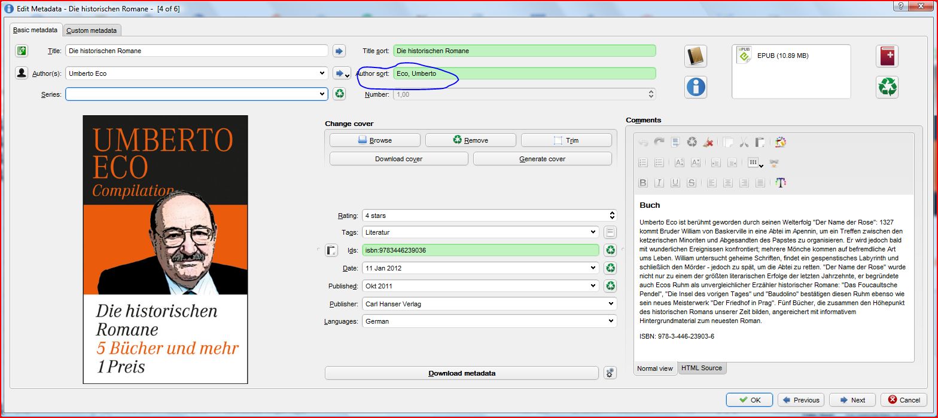Click the blue info icon button
This screenshot has width=938, height=418.
point(696,87)
